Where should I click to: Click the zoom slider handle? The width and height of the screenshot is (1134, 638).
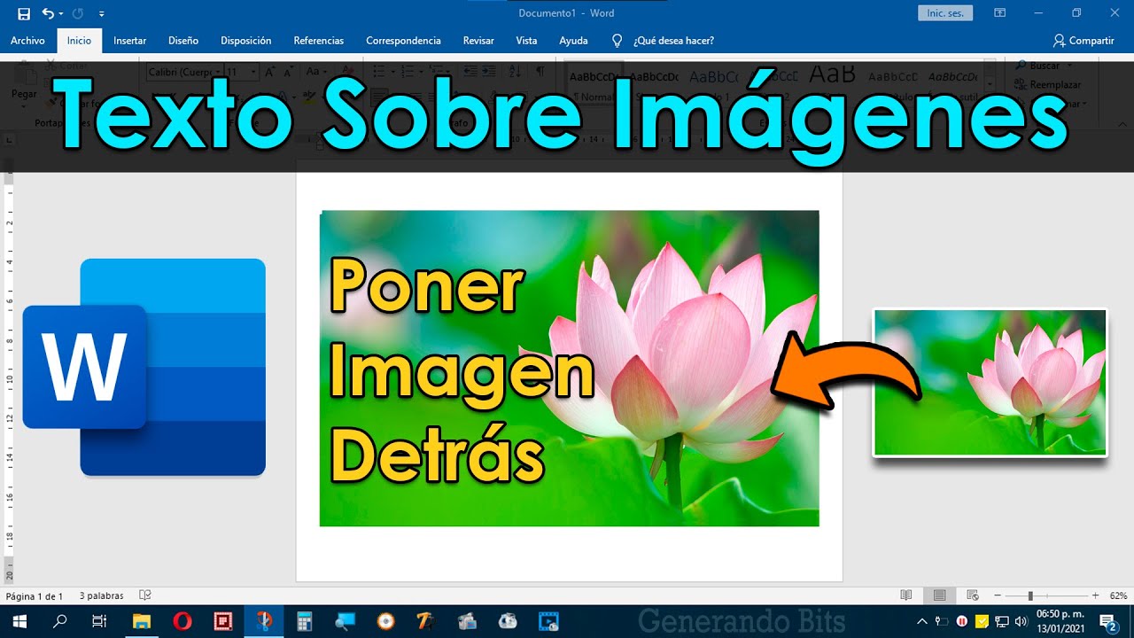pos(1030,595)
